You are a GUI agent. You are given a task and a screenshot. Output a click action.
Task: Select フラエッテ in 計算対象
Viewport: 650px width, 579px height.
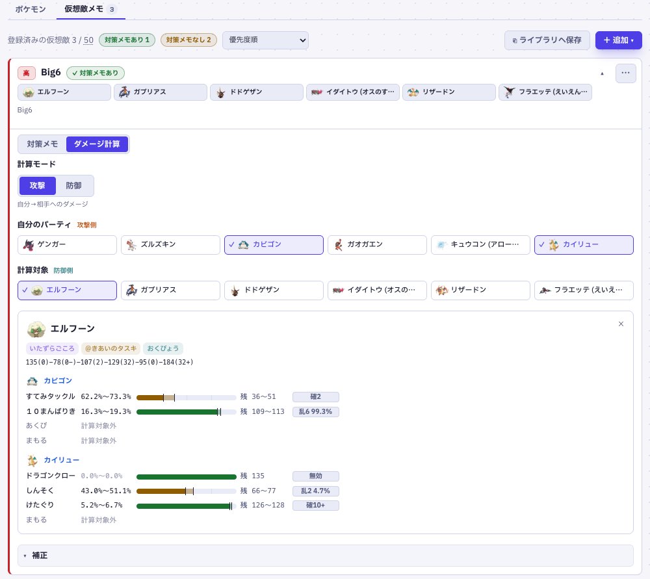click(x=584, y=290)
